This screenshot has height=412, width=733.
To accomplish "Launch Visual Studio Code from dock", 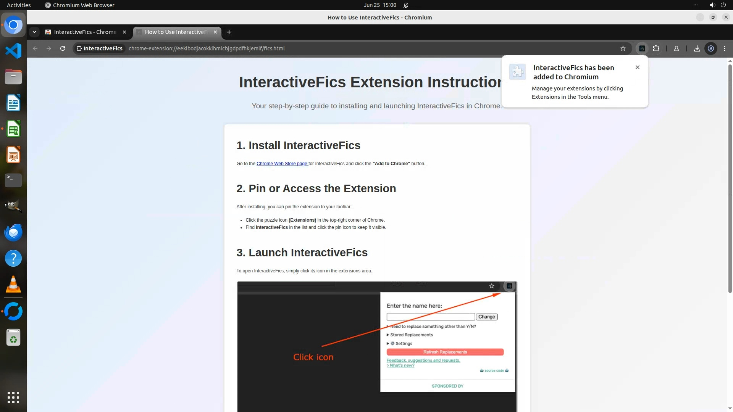I will click(x=13, y=51).
